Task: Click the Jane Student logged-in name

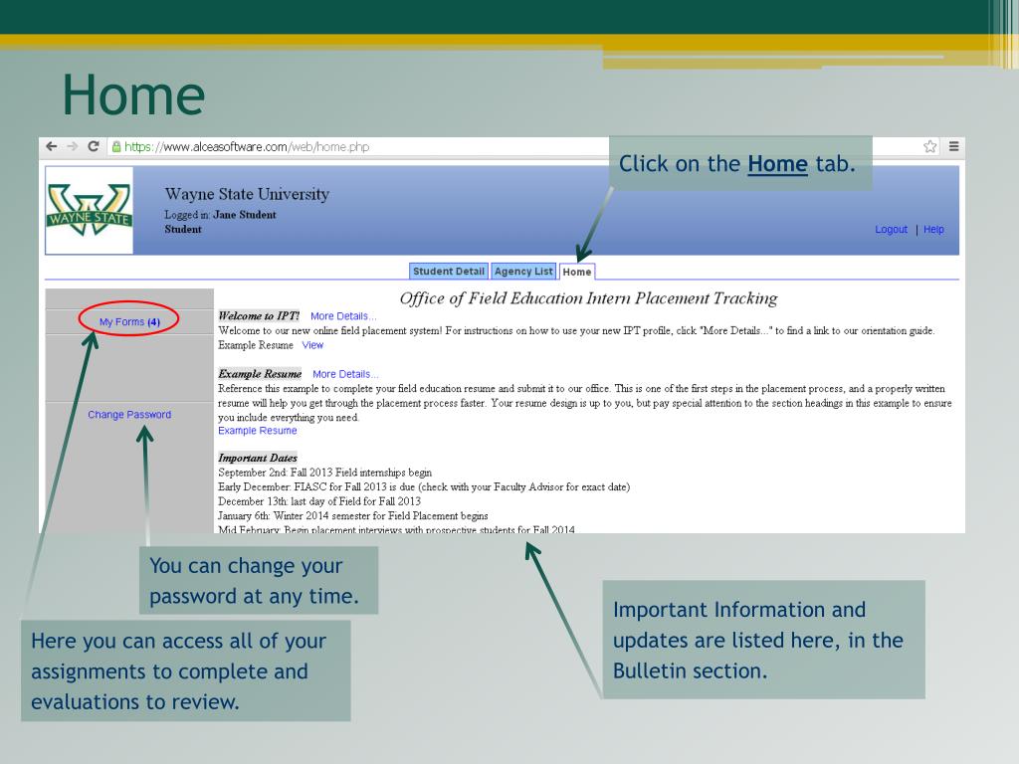Action: click(x=245, y=215)
